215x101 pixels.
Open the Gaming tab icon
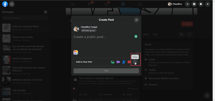click(x=140, y=4)
